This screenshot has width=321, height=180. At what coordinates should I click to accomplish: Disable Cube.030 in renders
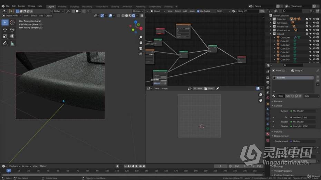318,49
